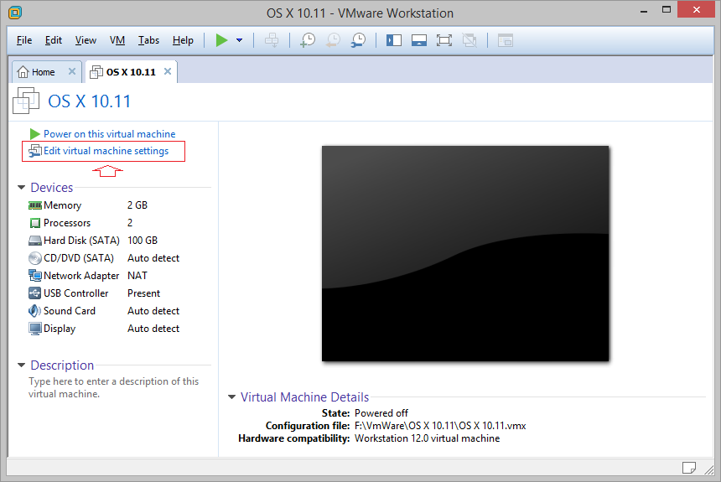The image size is (721, 482).
Task: Click Power on this virtual machine link
Action: 110,134
